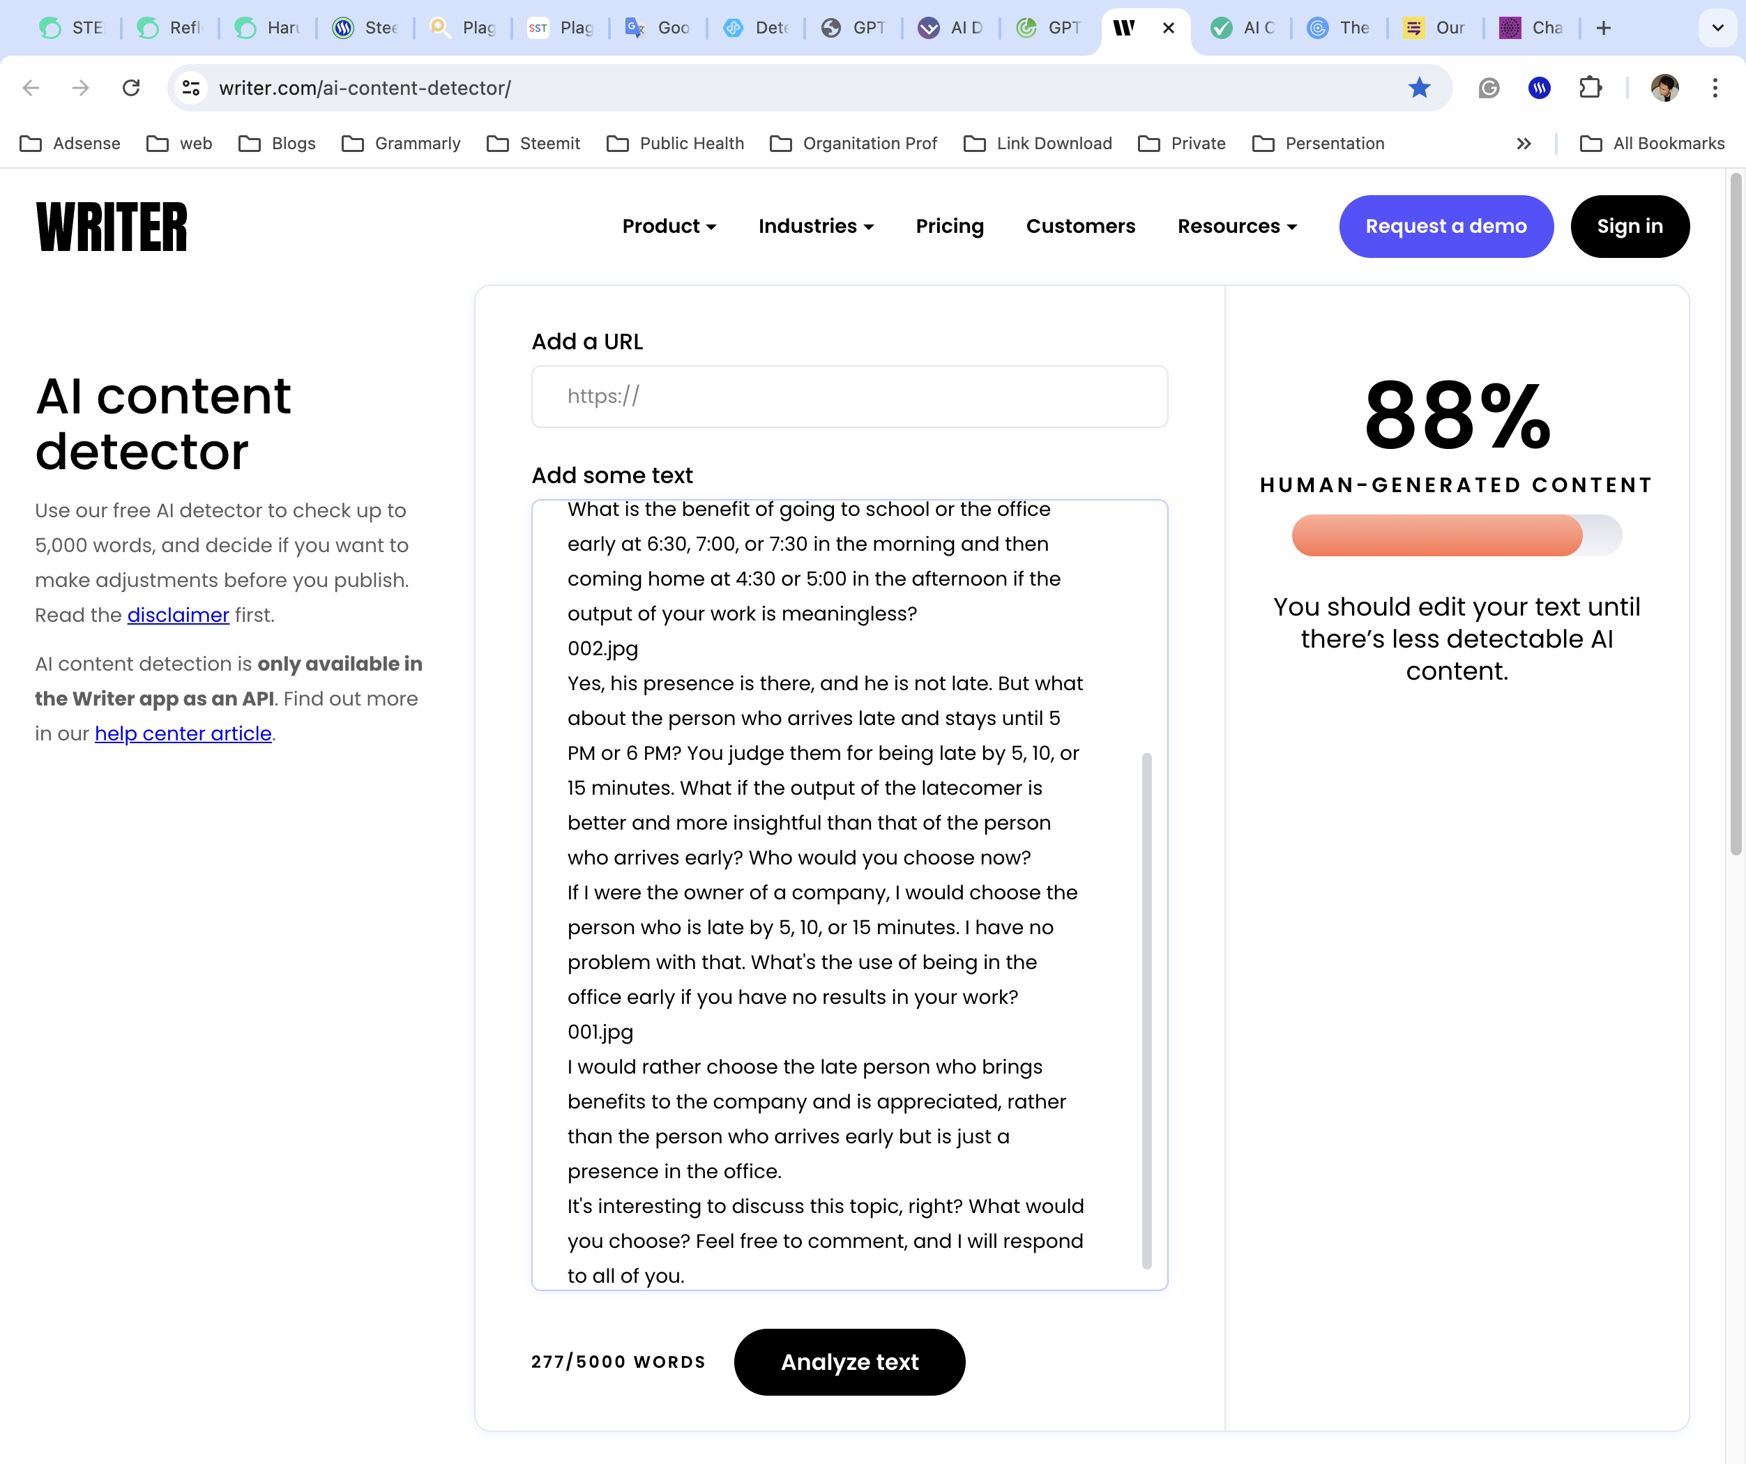
Task: Expand the Industries menu
Action: (816, 226)
